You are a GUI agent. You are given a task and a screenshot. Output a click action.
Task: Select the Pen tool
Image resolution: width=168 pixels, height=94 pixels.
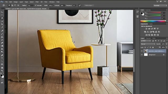[x=2, y=55]
